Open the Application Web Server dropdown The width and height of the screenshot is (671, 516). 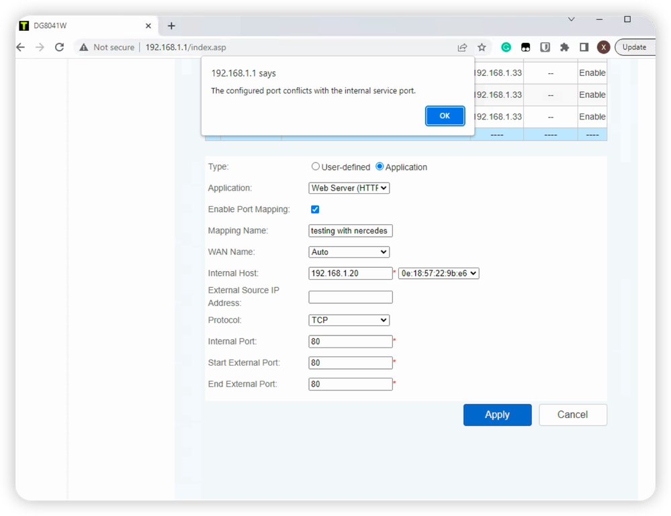(349, 189)
